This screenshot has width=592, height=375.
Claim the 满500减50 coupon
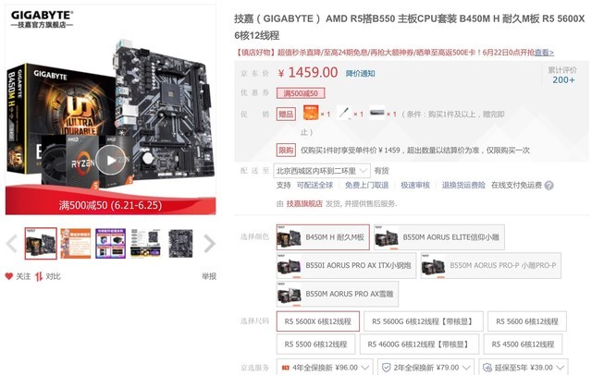coord(301,93)
